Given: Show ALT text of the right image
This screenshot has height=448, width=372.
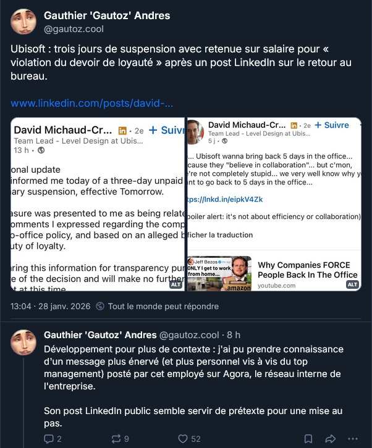Looking at the screenshot, I should (x=352, y=284).
